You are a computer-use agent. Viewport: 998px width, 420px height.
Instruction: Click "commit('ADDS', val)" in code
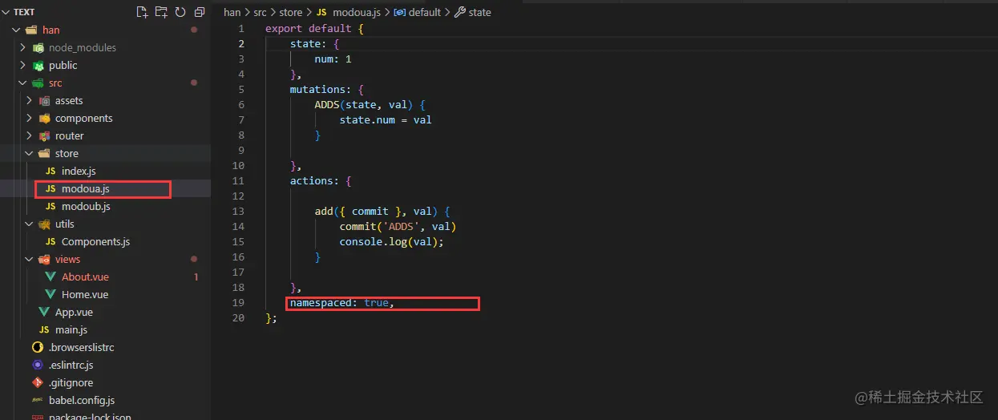click(398, 226)
